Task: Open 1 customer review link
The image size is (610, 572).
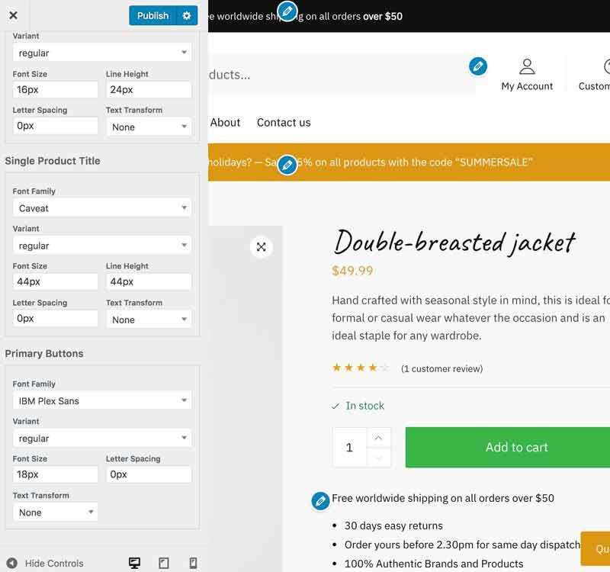Action: pyautogui.click(x=441, y=368)
